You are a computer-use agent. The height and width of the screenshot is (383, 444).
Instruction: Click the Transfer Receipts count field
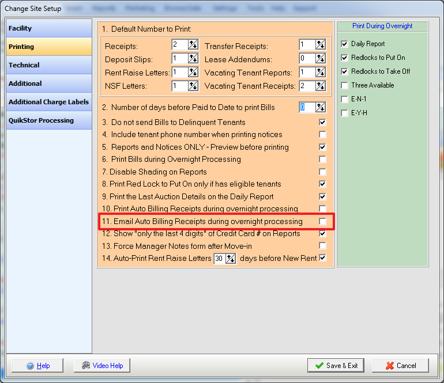coord(307,45)
